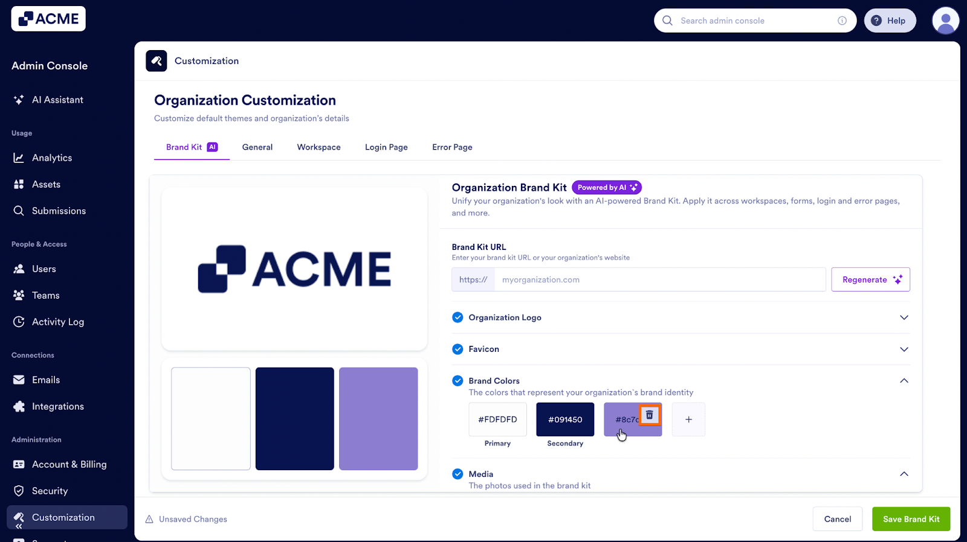Click the ACME logo preview card

coord(294,269)
